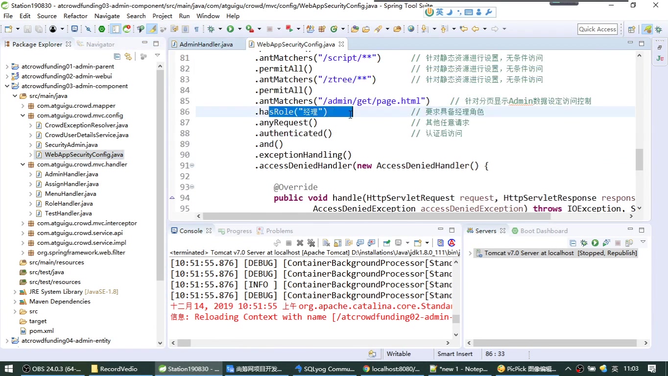Click the editor vertical scrollbar thumb

pos(639,160)
